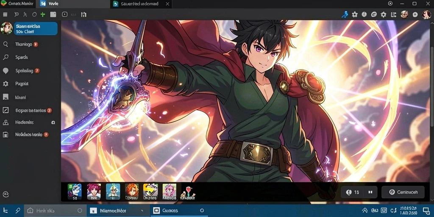Click the rounded square record icon
Image resolution: width=434 pixels, height=217 pixels.
[64, 14]
